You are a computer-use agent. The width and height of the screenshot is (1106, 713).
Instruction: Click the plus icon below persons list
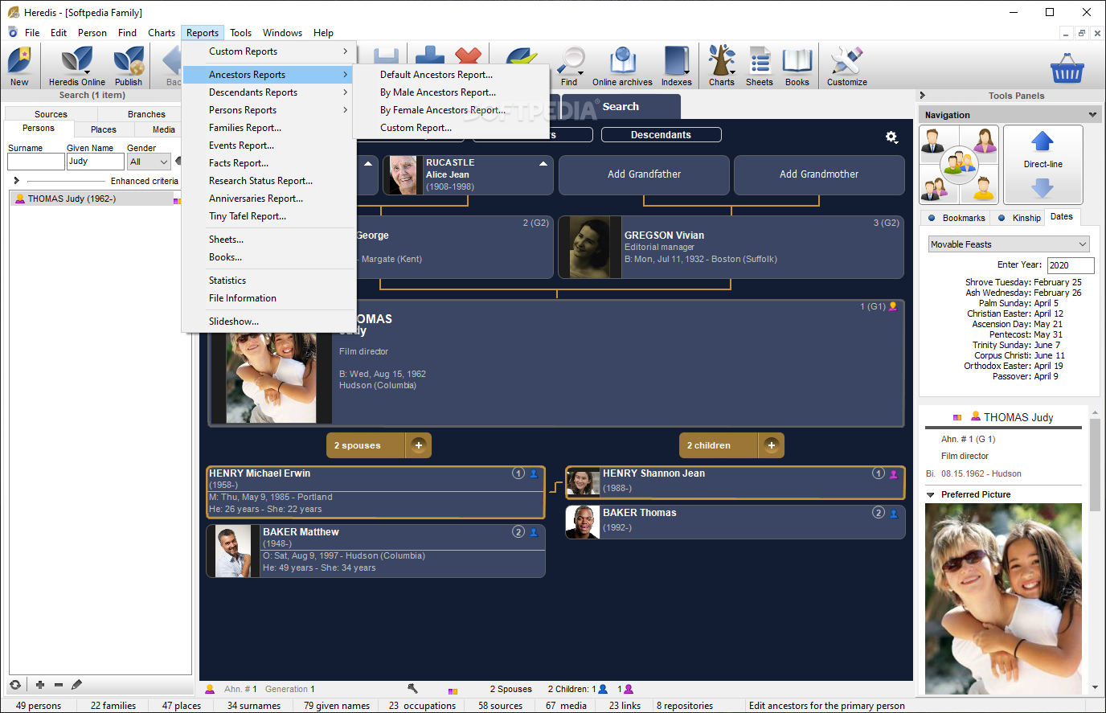[x=40, y=685]
